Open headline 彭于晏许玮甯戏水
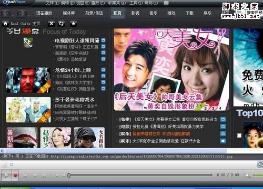 (x=75, y=100)
